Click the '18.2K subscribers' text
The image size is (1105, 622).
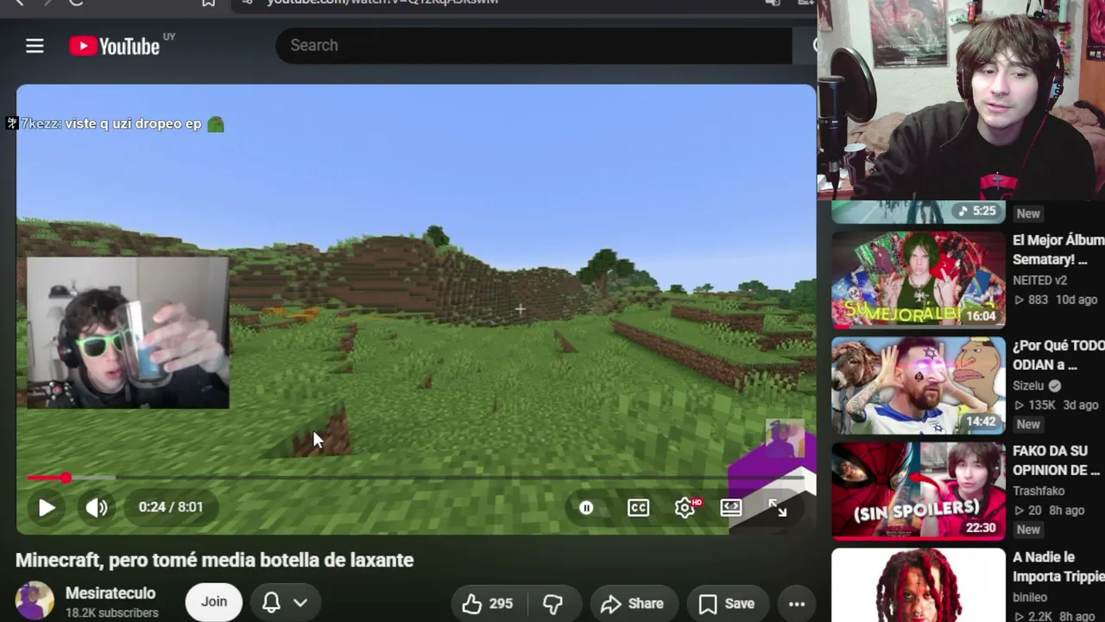coord(112,612)
